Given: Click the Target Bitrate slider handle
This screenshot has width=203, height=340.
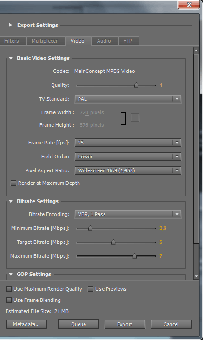Looking at the screenshot, I should coord(113,242).
